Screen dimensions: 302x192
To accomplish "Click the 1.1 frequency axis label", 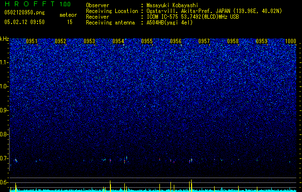I will point(4,62).
